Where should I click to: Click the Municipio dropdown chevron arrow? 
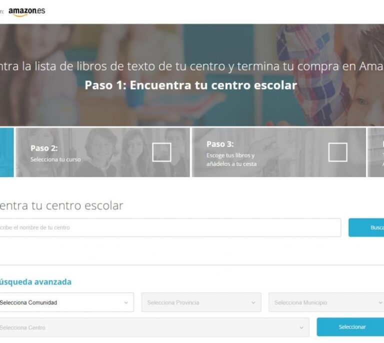[380, 302]
